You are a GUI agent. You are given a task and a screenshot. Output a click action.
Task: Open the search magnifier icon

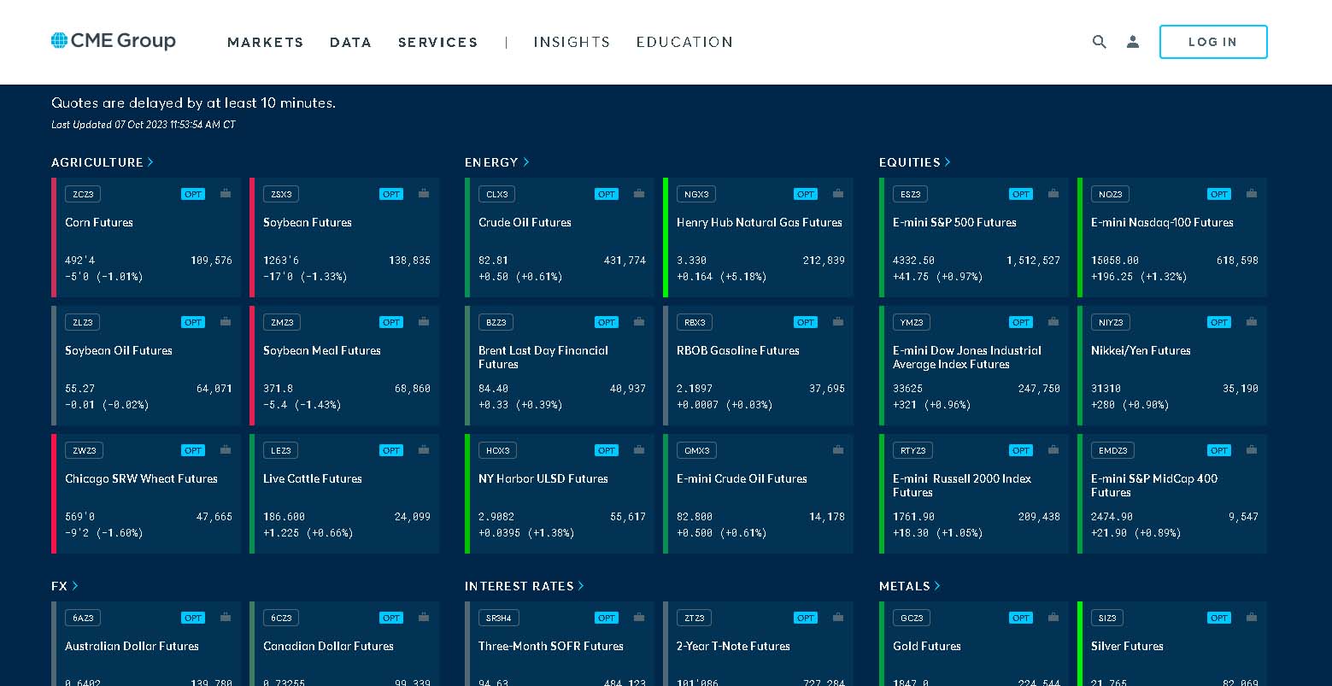tap(1100, 42)
